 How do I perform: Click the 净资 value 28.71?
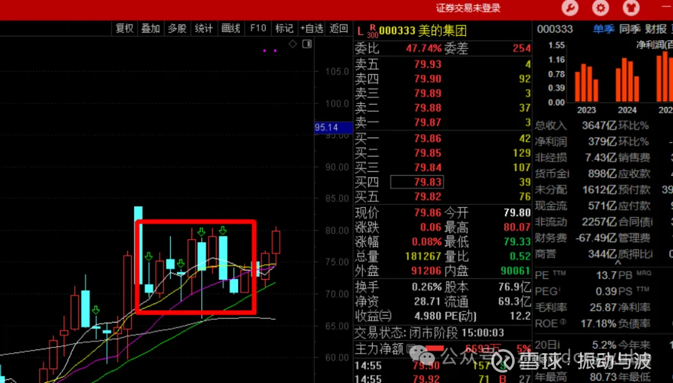tap(427, 301)
